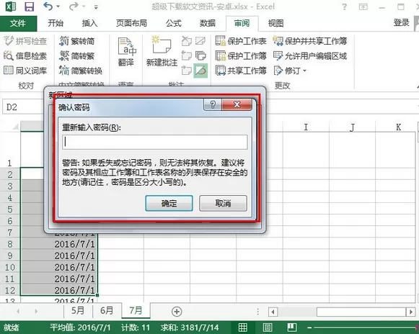
Task: Open the 文件 (File) menu
Action: (18, 24)
